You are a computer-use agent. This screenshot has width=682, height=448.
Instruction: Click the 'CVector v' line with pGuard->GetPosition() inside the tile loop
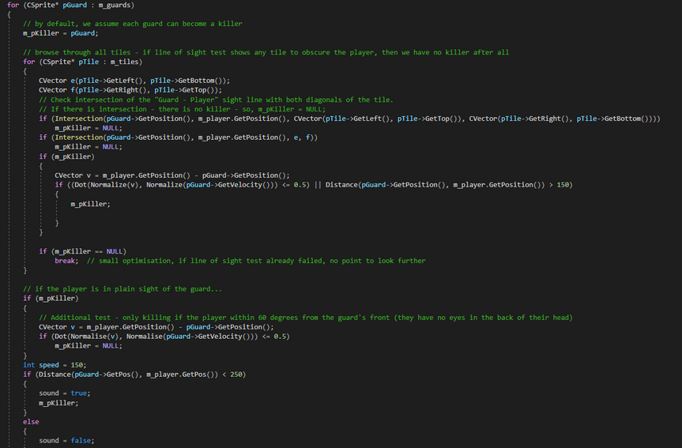click(172, 175)
